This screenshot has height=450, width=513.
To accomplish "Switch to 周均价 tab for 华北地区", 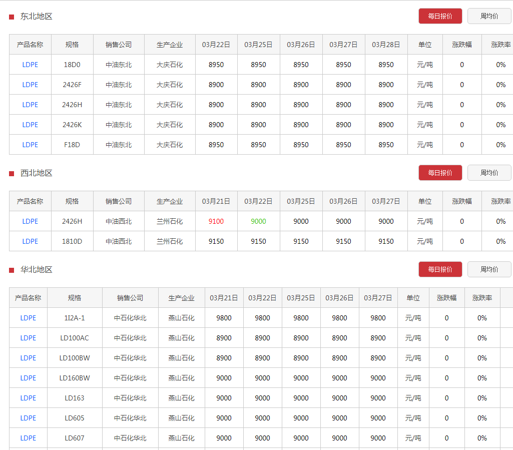I will point(490,269).
